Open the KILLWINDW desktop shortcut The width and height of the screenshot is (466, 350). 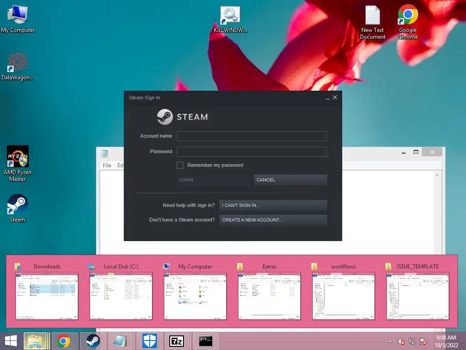230,19
